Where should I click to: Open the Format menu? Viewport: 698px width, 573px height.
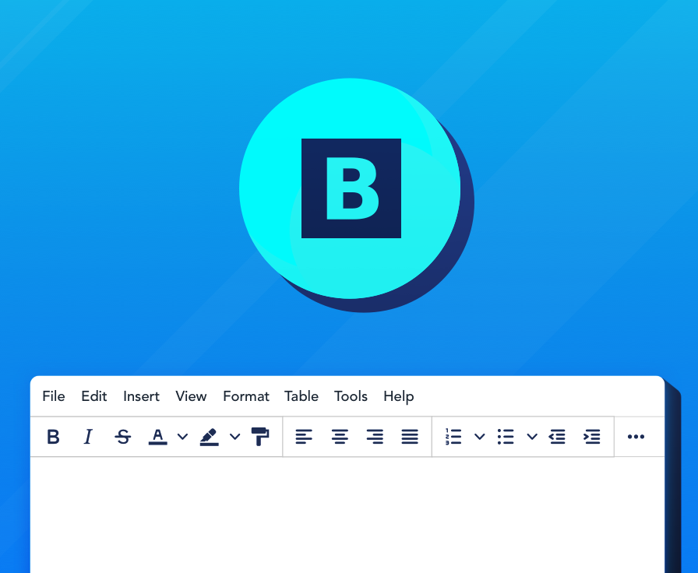point(246,396)
